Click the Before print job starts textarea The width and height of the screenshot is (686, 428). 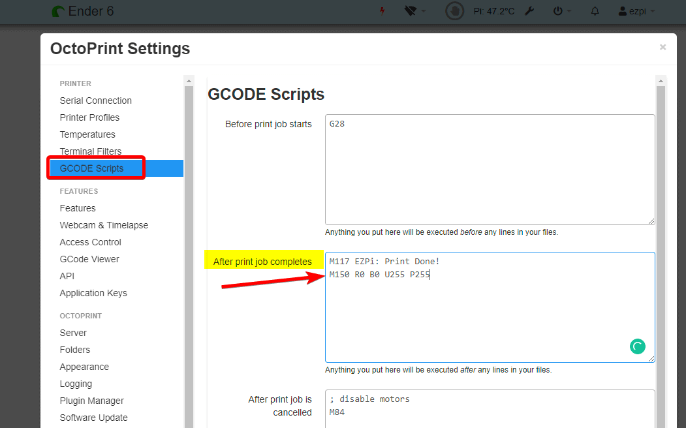point(490,170)
